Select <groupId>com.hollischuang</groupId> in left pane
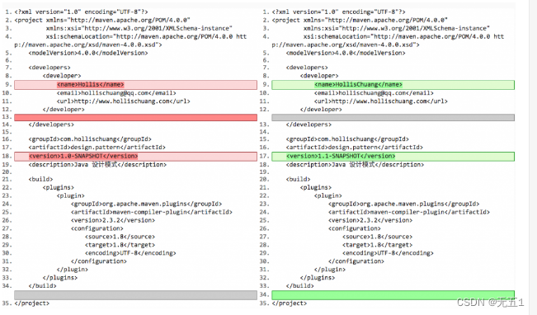The width and height of the screenshot is (537, 315). (90, 139)
